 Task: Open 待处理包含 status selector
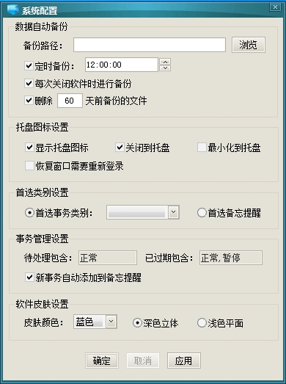tap(108, 258)
